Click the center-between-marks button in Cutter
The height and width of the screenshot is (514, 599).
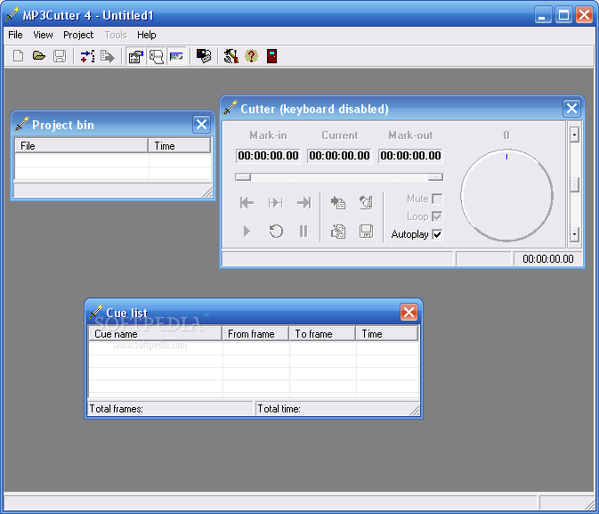275,202
